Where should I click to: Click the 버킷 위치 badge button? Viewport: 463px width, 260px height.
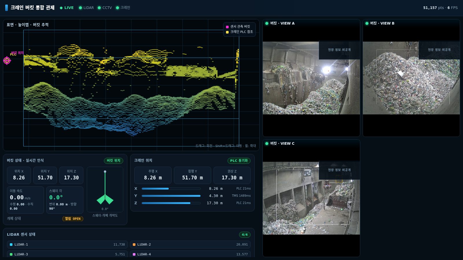point(113,161)
